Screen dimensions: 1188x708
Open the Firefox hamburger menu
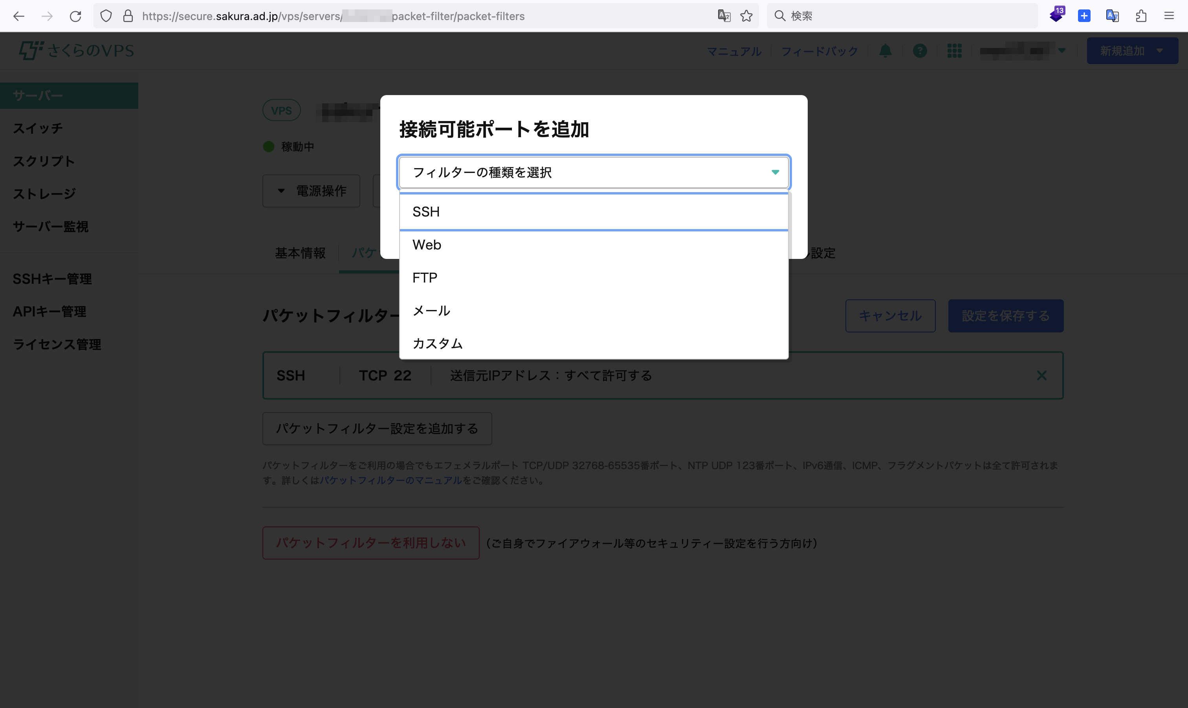coord(1169,16)
